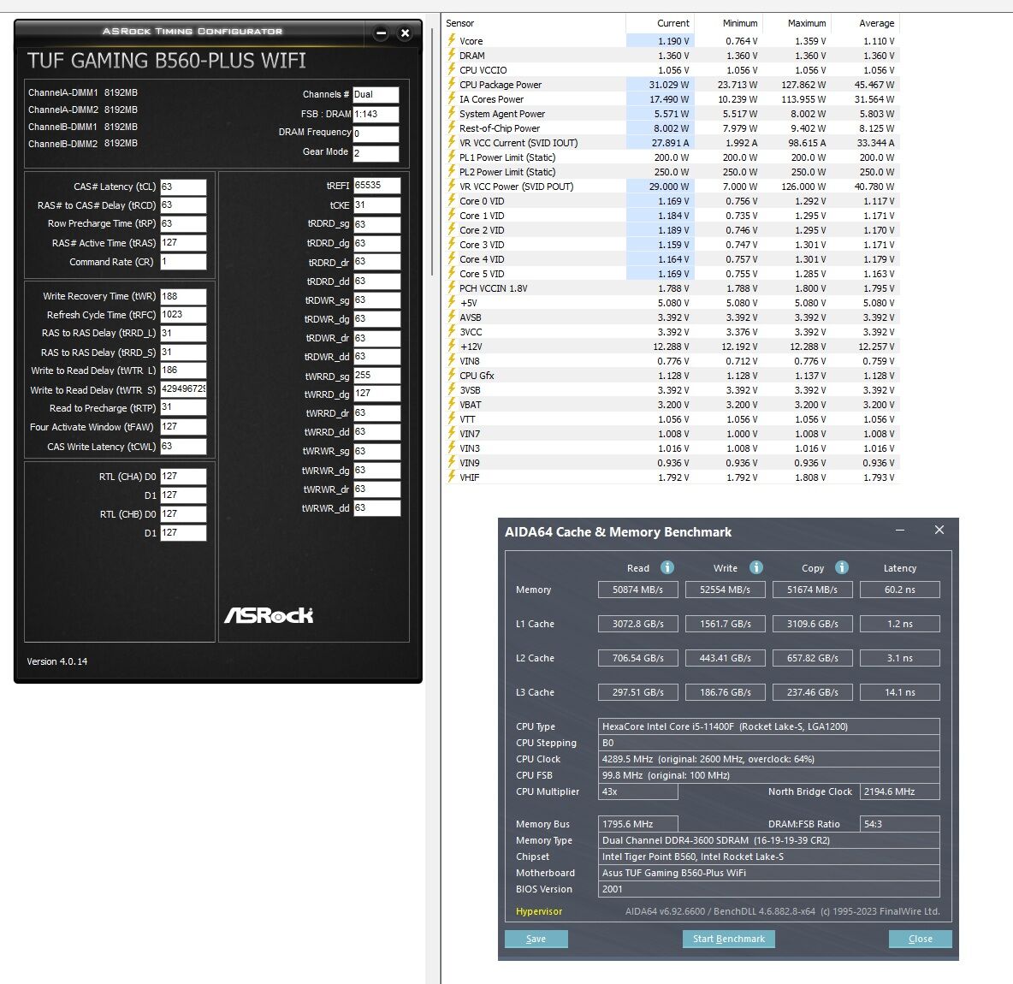Click the Save button in AIDA64
This screenshot has width=1013, height=984.
point(536,939)
